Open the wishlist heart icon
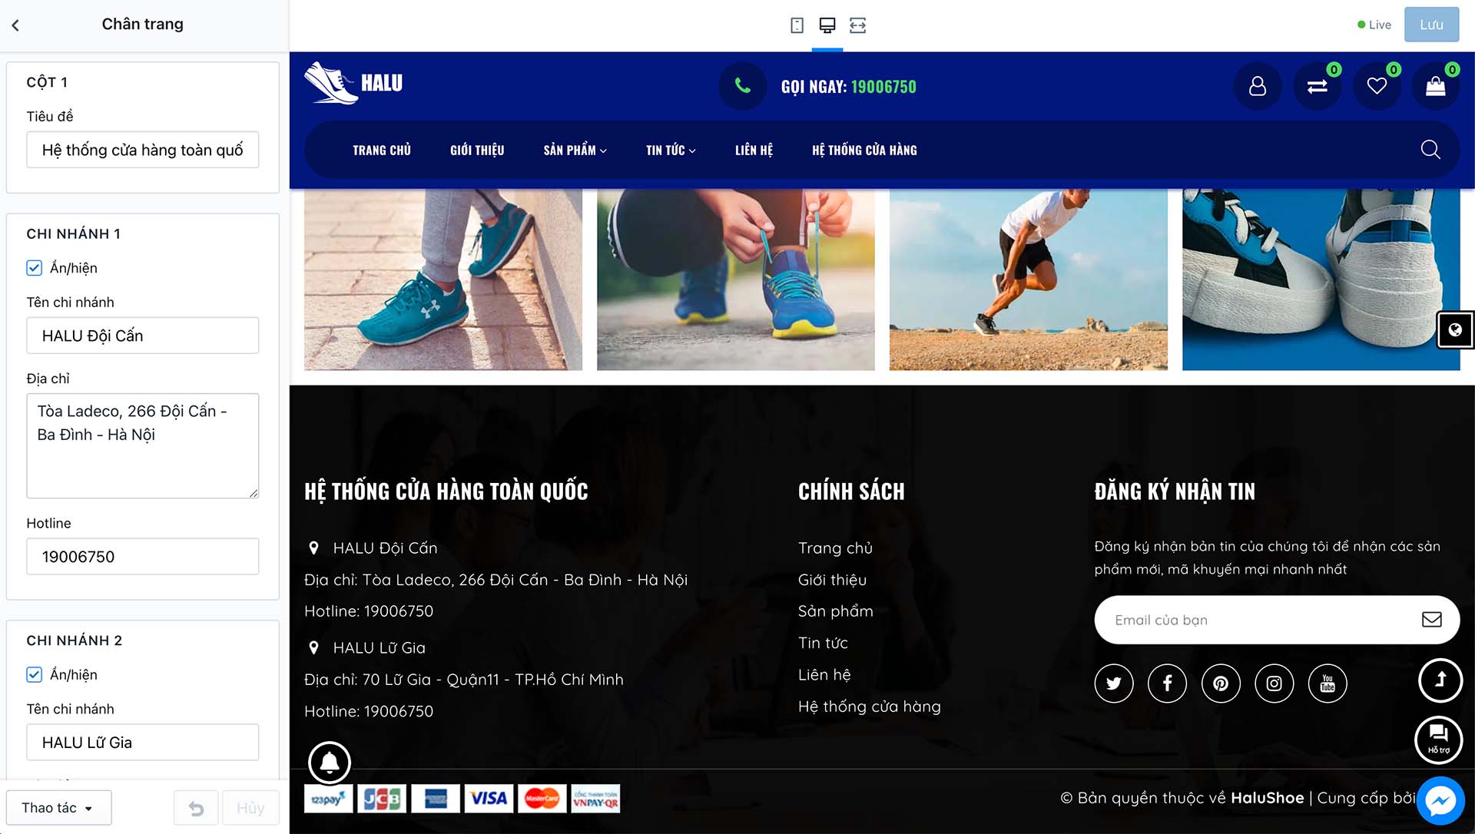The image size is (1475, 834). pos(1377,86)
